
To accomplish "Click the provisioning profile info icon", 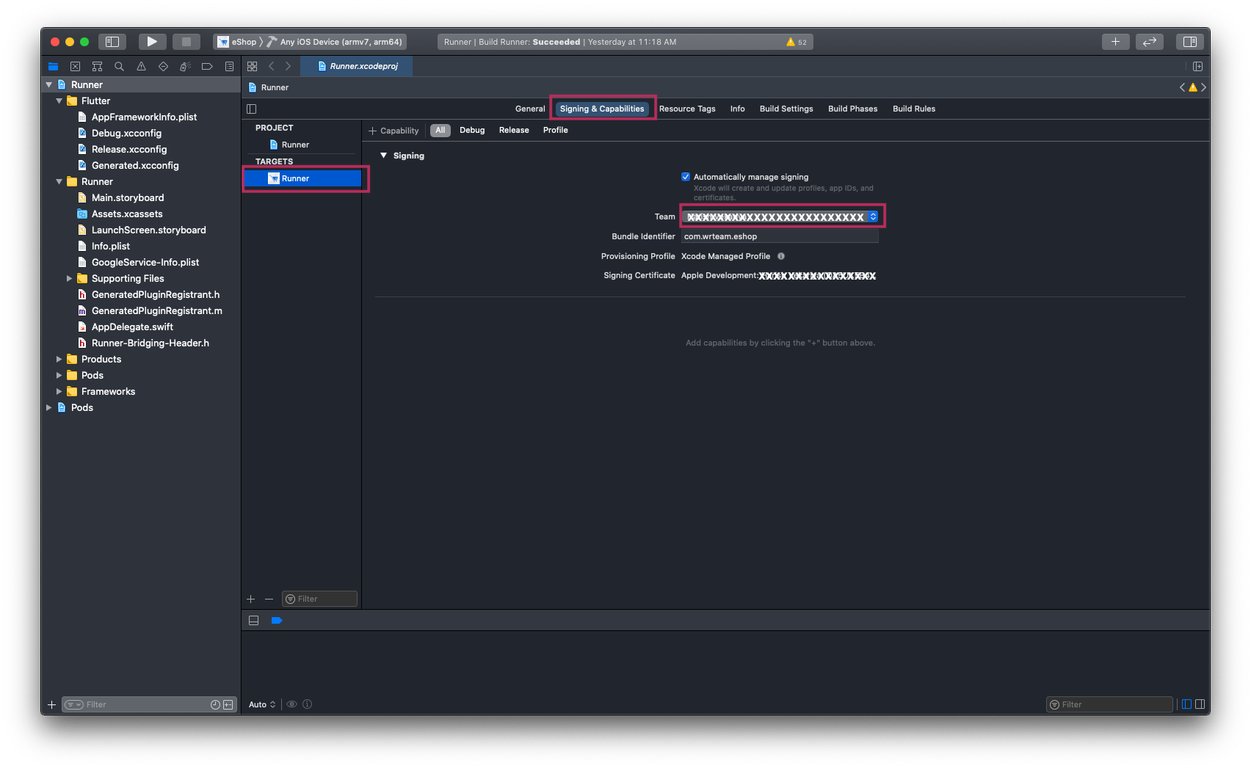I will 781,256.
